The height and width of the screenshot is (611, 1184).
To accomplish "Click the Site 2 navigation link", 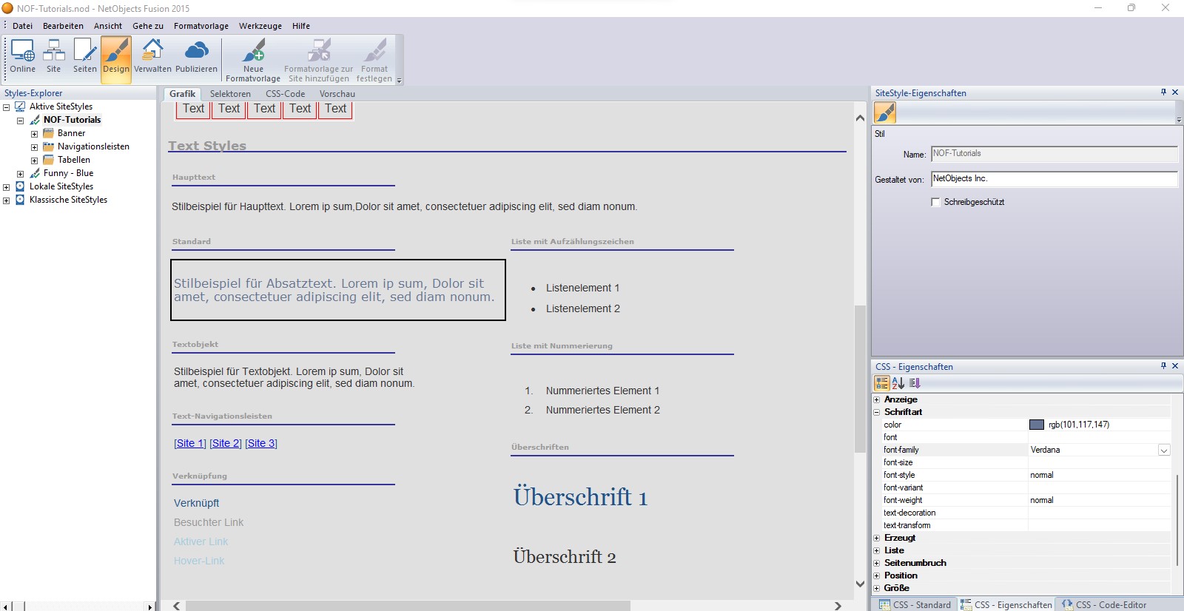I will coord(225,443).
